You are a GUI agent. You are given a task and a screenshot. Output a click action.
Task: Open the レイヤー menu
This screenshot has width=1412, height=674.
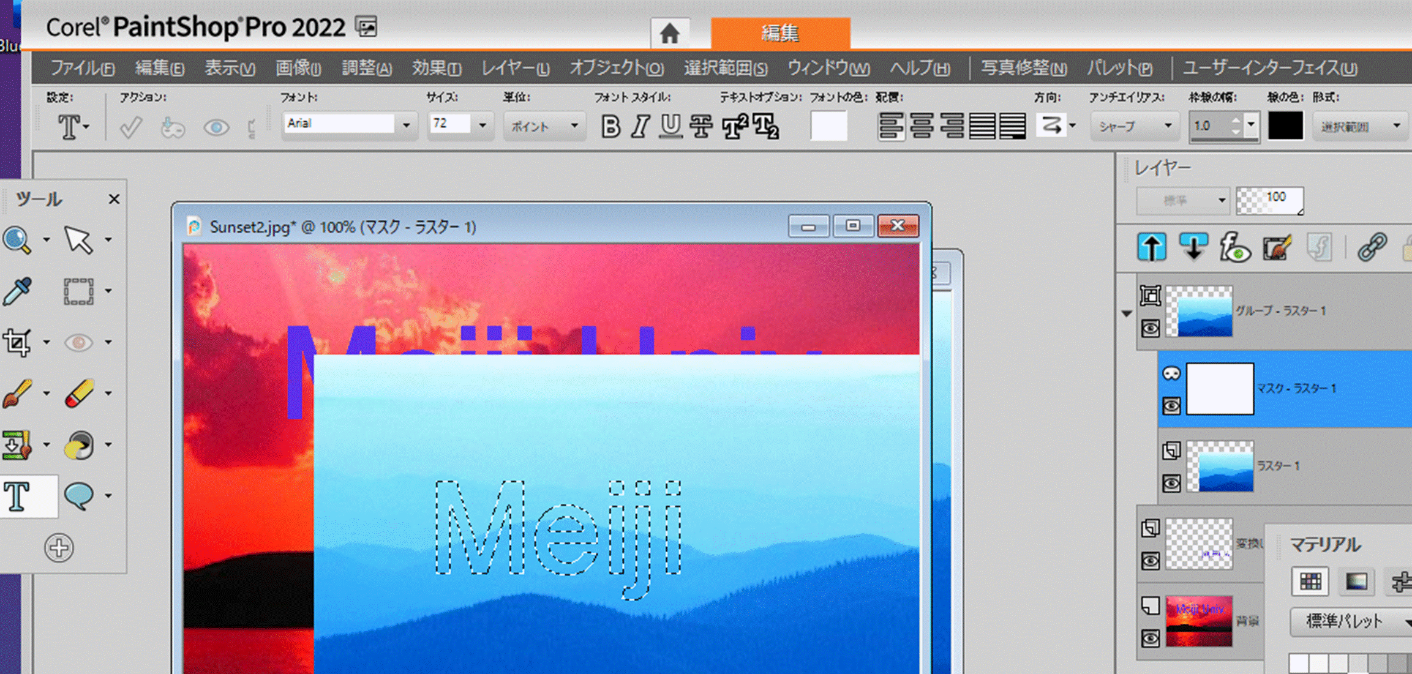click(x=515, y=68)
